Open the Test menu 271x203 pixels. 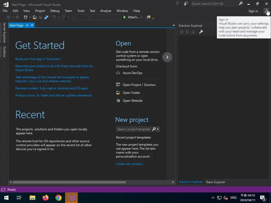[92, 11]
